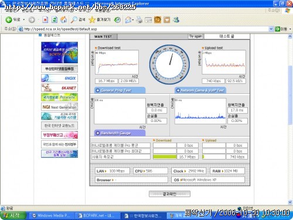293x220 pixels.
Task: Click the Go button beside address bar
Action: (281, 29)
